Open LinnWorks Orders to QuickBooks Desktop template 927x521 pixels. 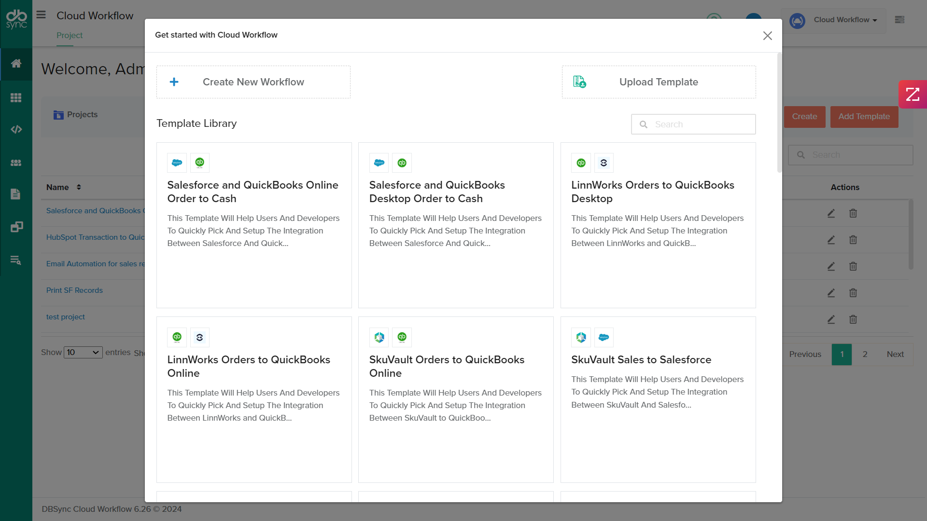click(x=658, y=225)
